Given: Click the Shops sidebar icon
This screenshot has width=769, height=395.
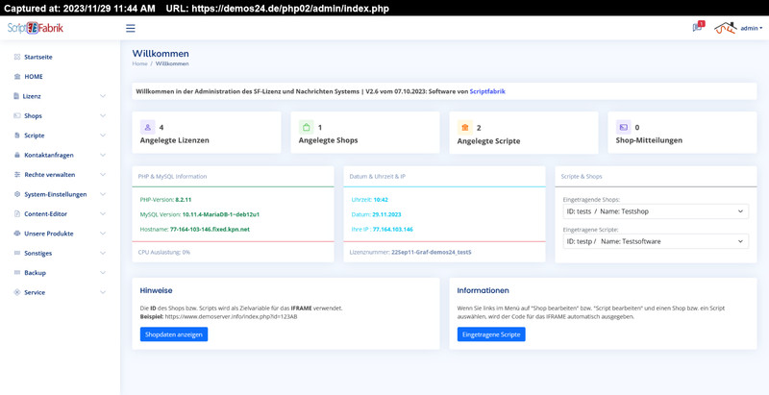Looking at the screenshot, I should (17, 115).
